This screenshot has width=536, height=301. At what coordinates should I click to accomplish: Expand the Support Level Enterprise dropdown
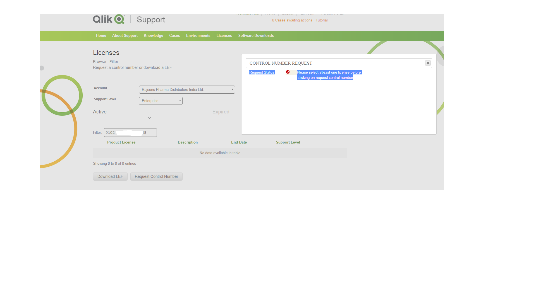[161, 101]
